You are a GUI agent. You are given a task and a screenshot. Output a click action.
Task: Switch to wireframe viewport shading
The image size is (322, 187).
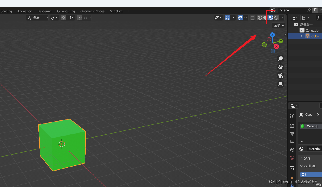pyautogui.click(x=260, y=18)
